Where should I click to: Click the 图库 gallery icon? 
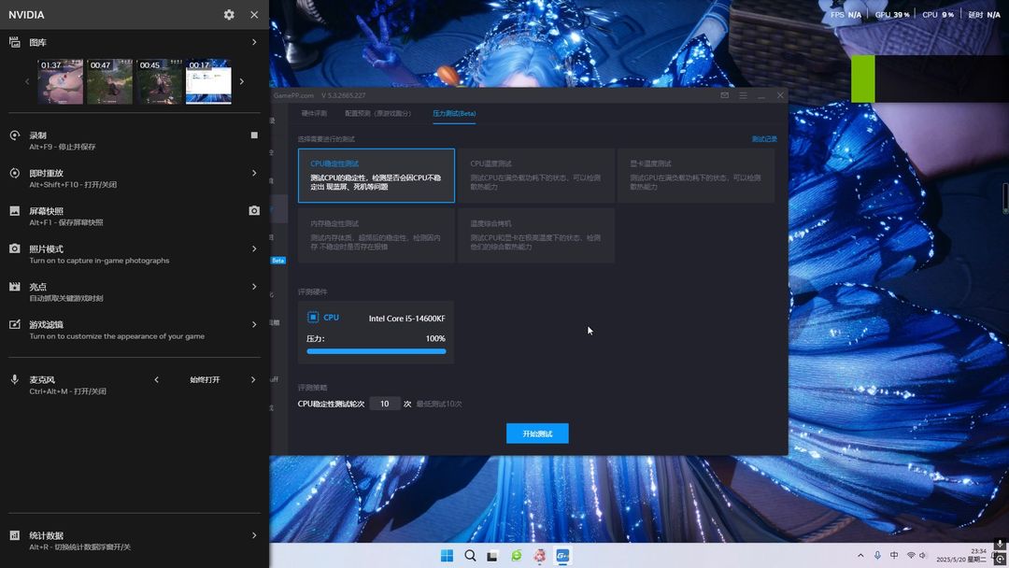pos(14,42)
